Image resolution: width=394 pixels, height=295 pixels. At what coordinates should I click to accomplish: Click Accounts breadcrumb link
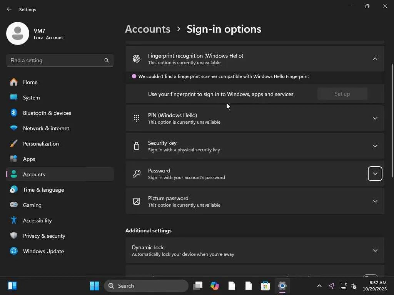coord(148,29)
